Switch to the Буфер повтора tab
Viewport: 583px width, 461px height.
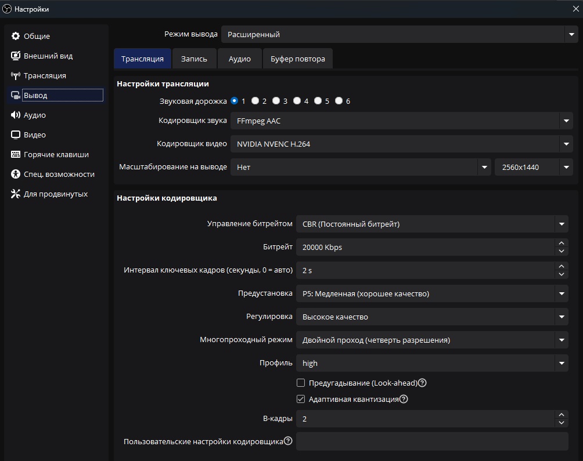pyautogui.click(x=297, y=59)
